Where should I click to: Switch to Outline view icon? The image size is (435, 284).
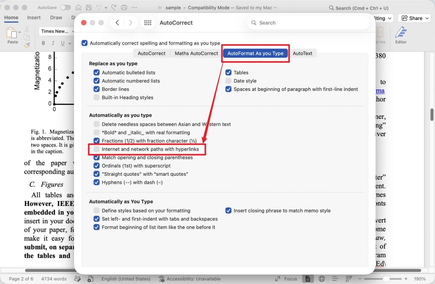point(335,279)
